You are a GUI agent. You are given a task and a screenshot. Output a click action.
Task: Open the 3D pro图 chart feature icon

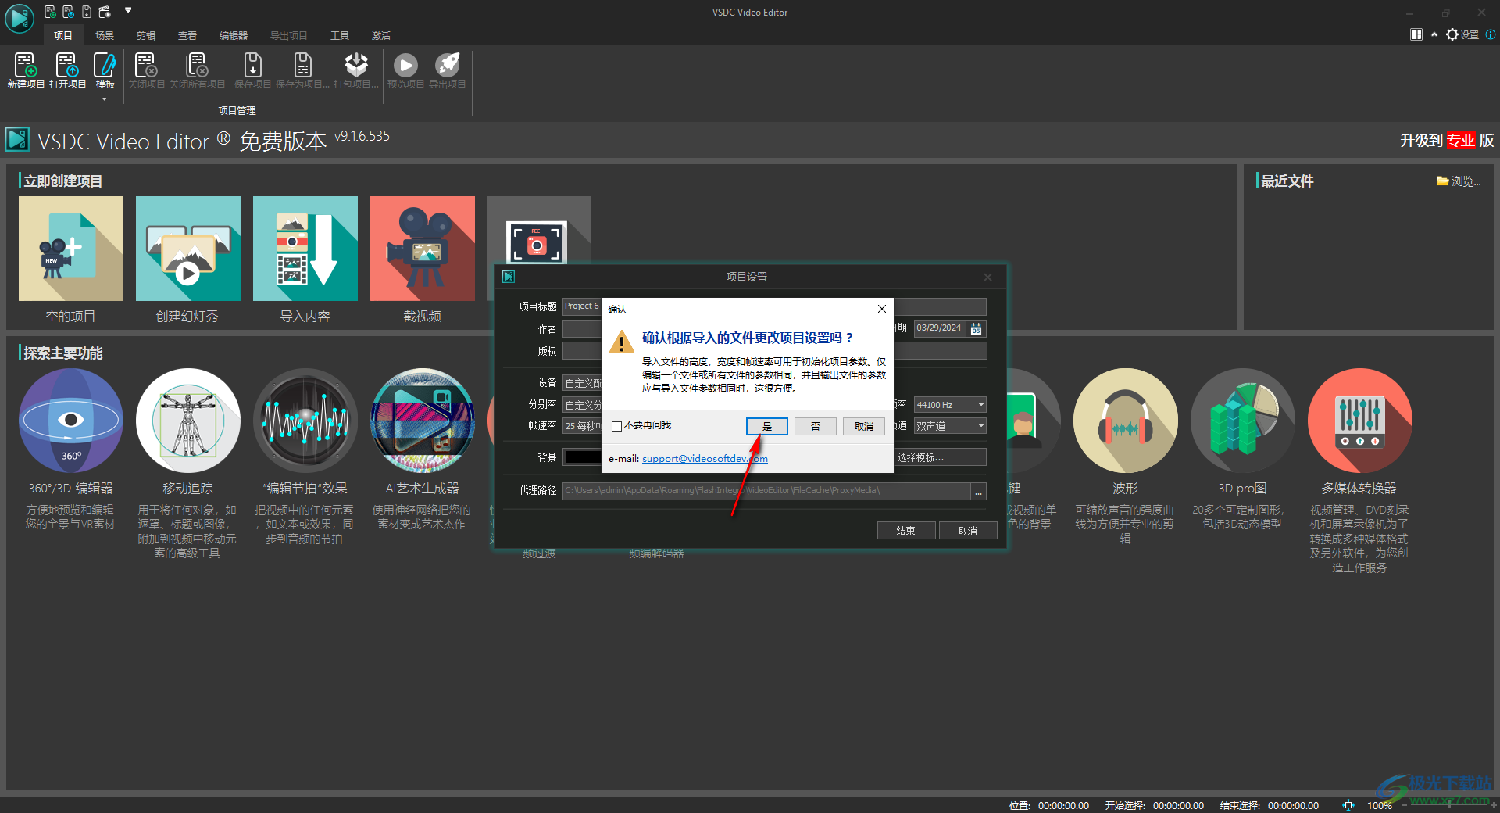1242,421
